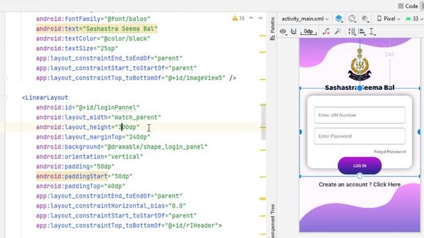Go to next highlighted problem arrow
Viewport: 424px width, 238px height.
click(260, 18)
